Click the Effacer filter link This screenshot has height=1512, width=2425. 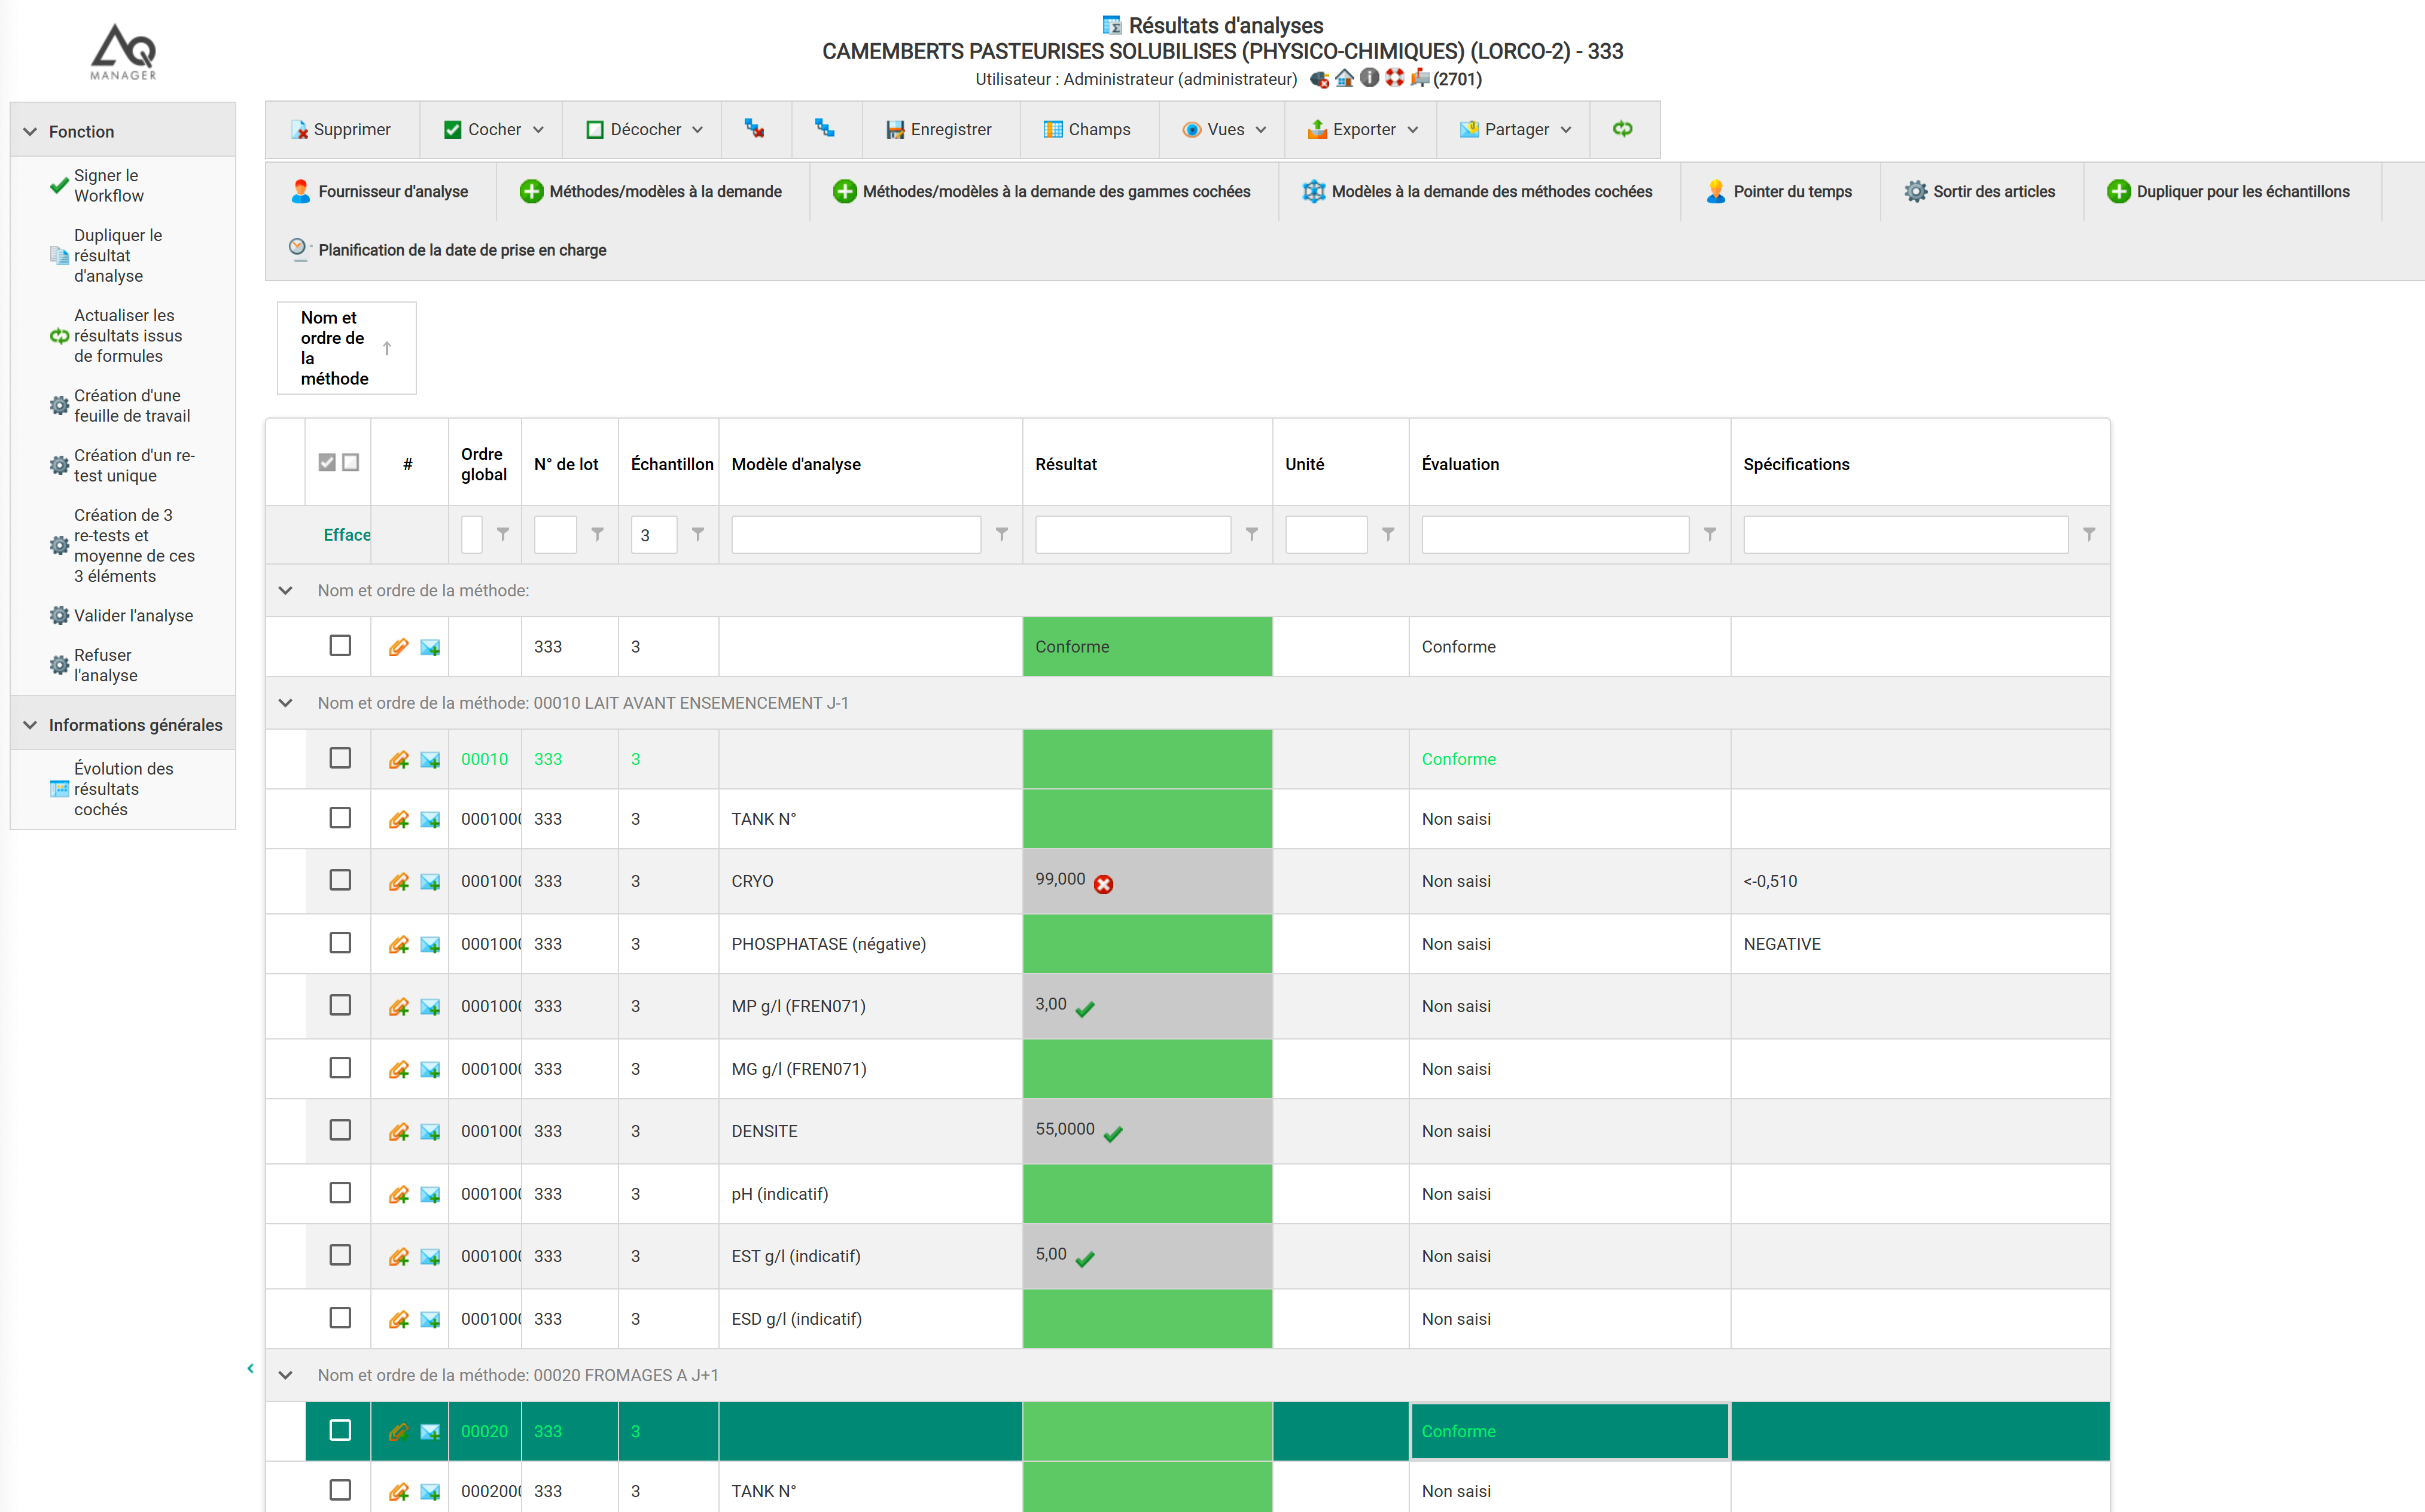[346, 535]
